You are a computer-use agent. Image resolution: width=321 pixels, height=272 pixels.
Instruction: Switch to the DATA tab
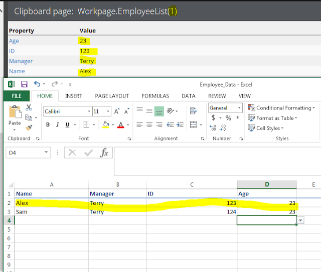coord(189,96)
